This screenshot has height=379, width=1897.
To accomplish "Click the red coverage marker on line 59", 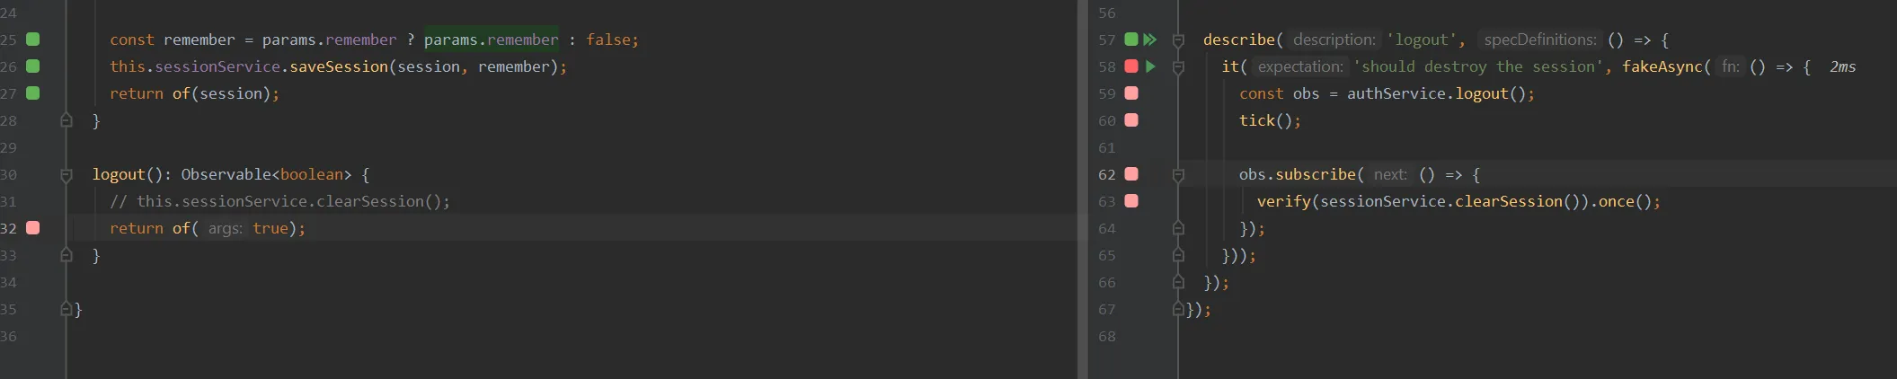I will (1131, 93).
